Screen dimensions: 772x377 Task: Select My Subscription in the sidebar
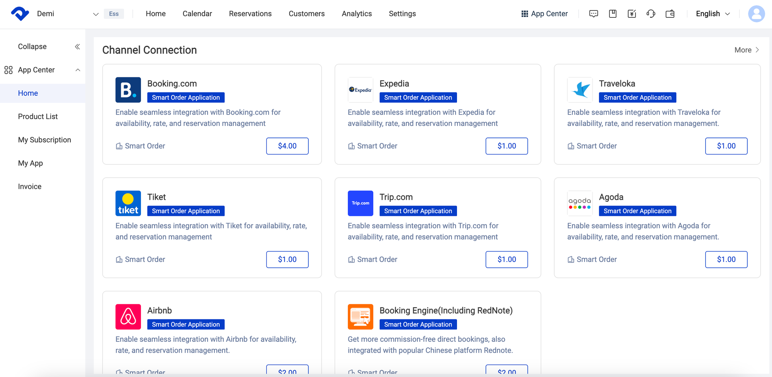44,140
